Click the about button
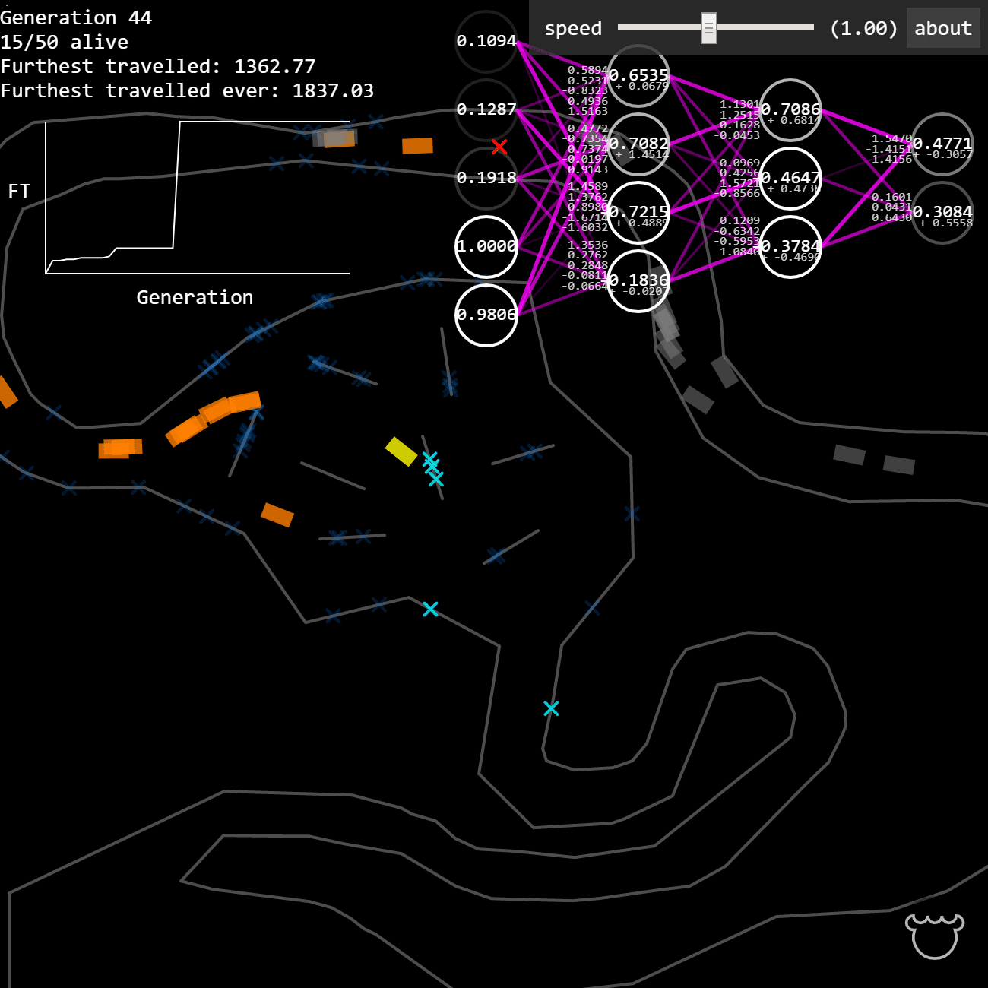The height and width of the screenshot is (988, 988). coord(942,28)
